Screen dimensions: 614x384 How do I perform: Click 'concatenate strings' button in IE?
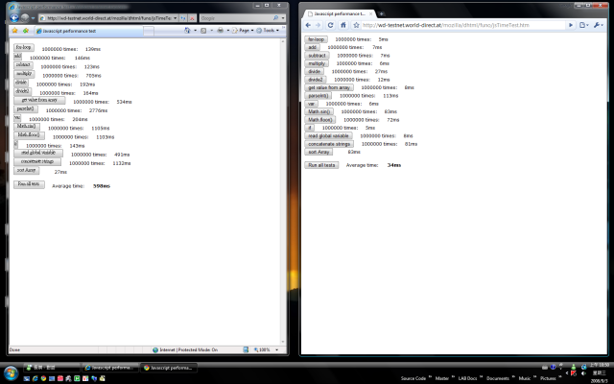(37, 161)
